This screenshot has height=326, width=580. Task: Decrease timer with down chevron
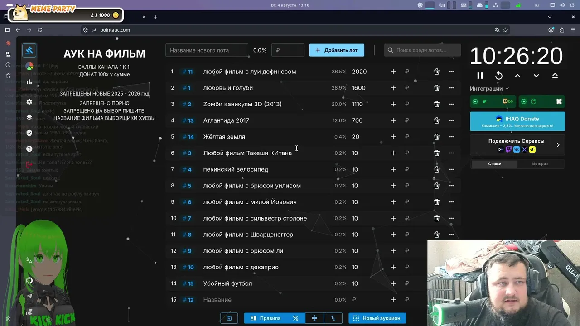(x=536, y=76)
